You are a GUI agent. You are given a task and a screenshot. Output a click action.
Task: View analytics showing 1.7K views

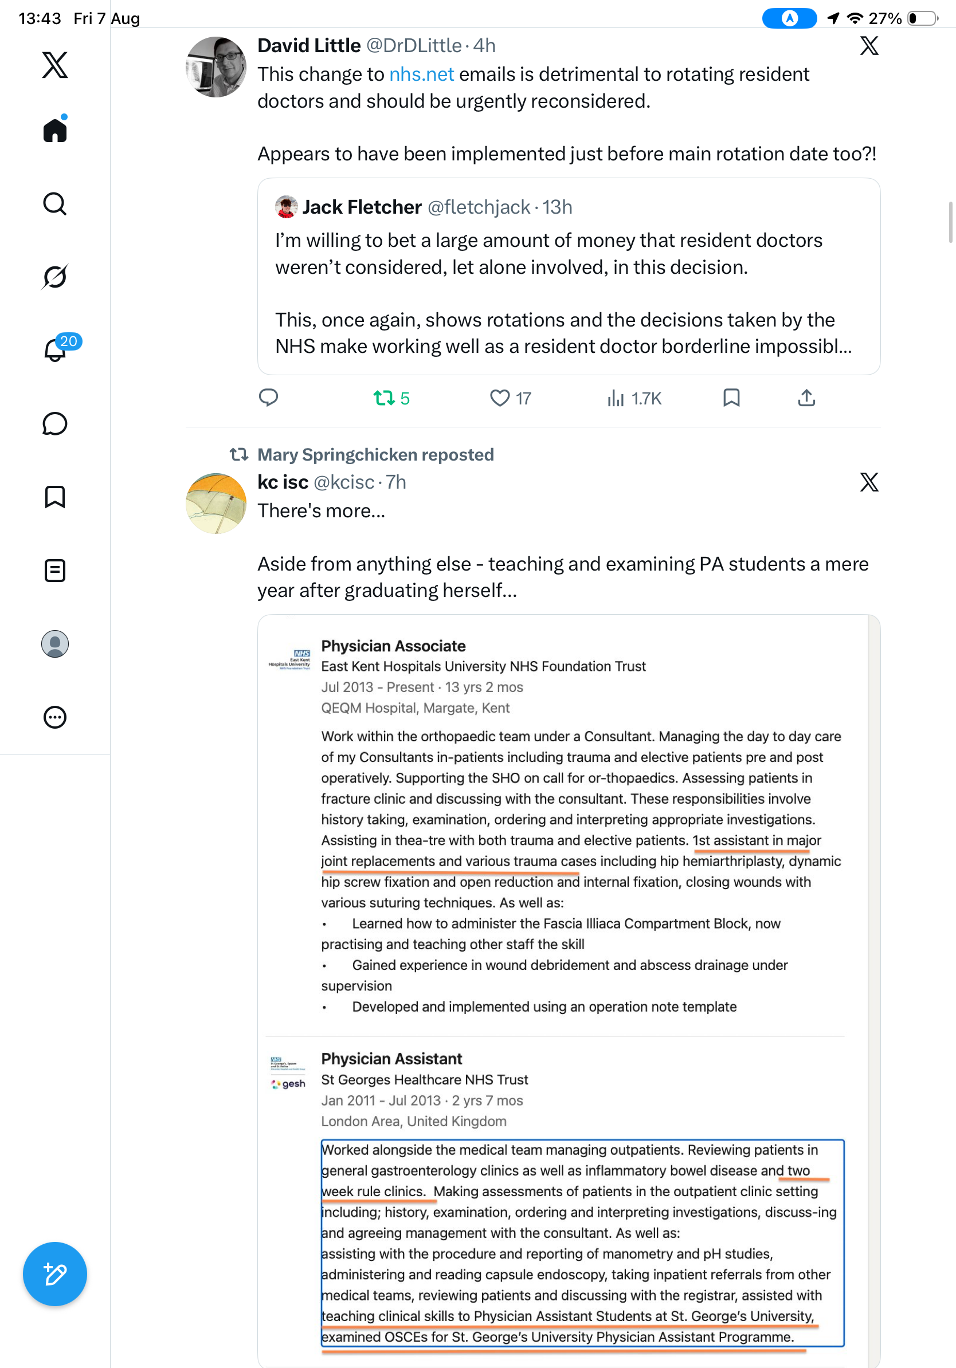click(634, 398)
